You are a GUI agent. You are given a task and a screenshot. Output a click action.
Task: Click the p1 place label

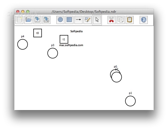pos(130,93)
